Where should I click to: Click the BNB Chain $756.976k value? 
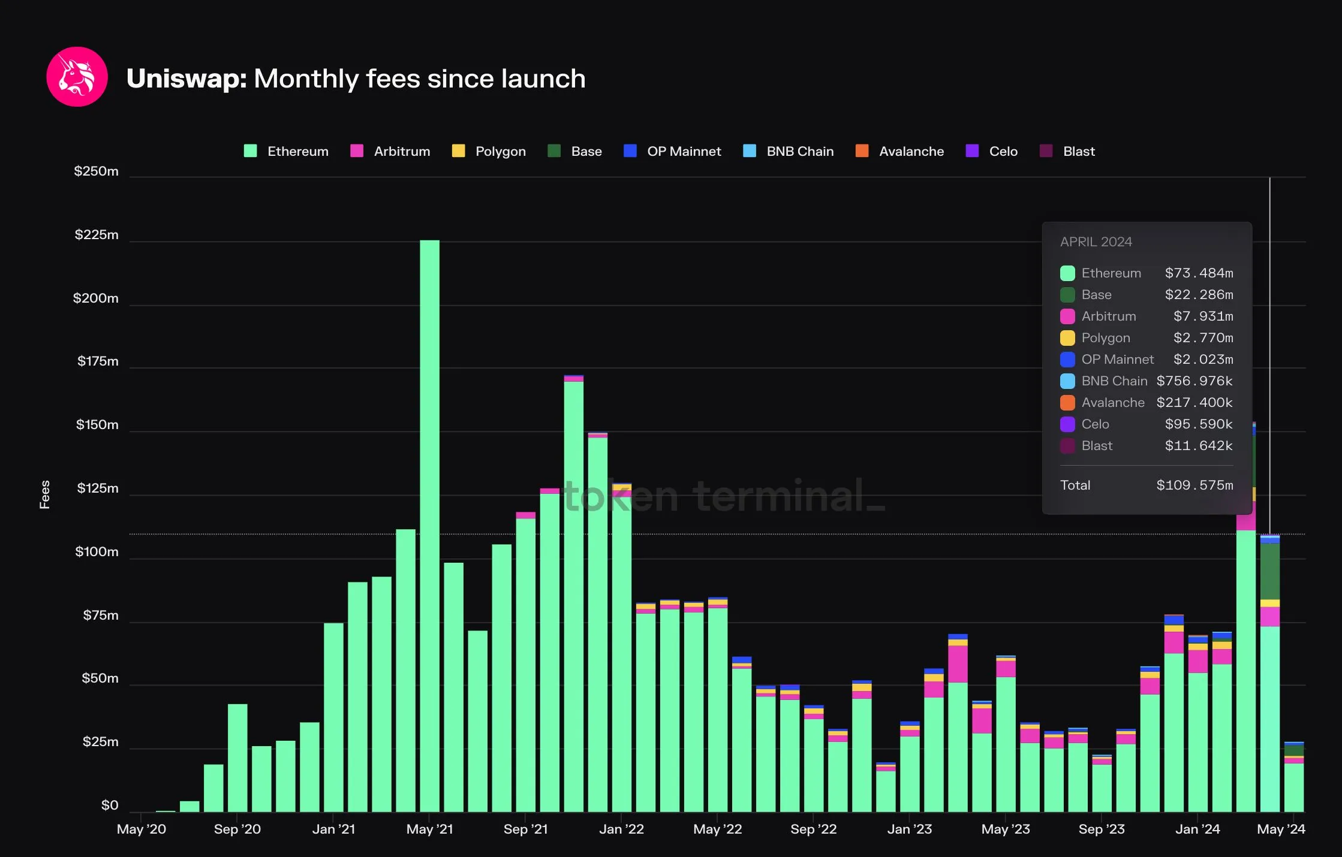pos(1194,381)
